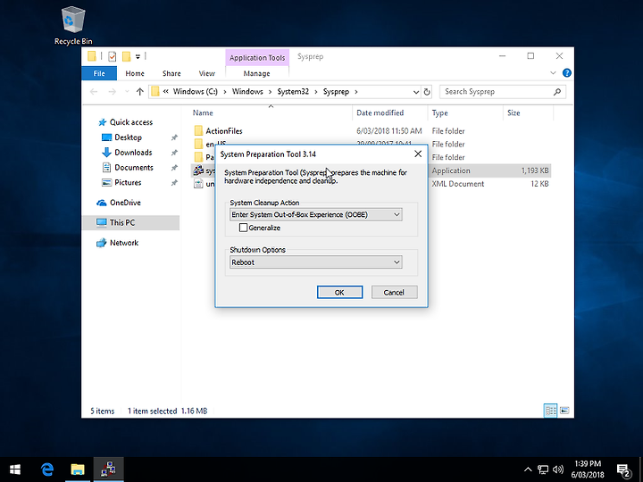Open Explorer help question mark icon

(567, 73)
